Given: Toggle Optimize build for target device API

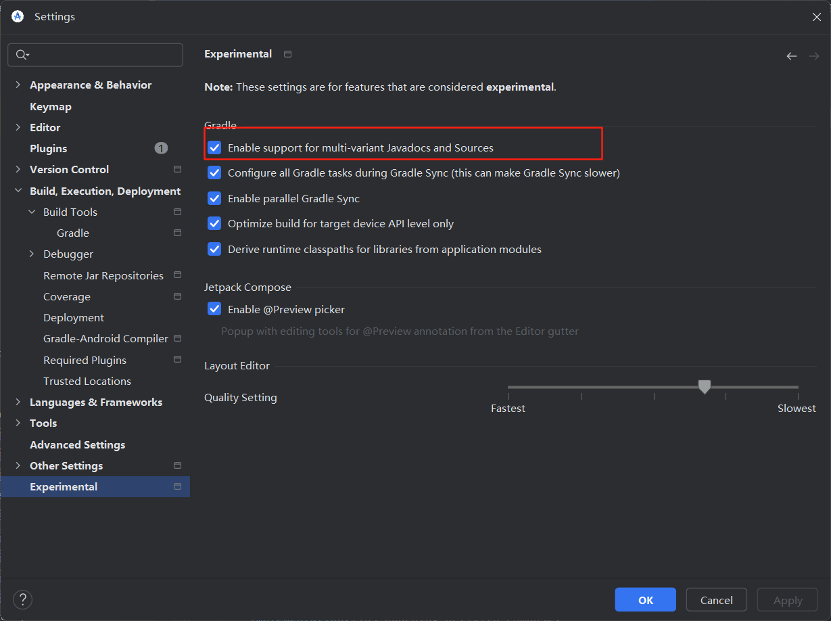Looking at the screenshot, I should [214, 223].
